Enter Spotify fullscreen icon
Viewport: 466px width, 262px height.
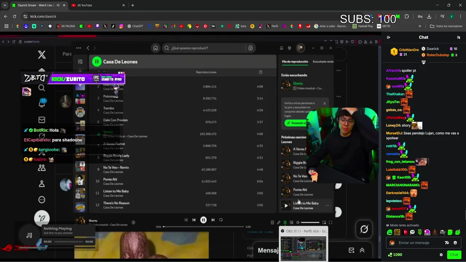coord(331,222)
